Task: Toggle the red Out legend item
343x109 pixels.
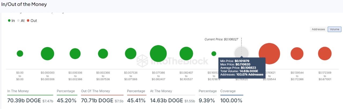Action: [32, 21]
